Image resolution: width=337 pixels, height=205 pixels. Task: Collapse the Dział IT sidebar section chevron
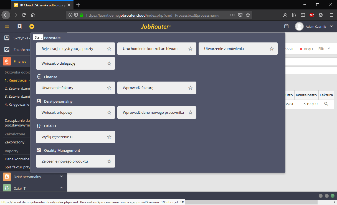[x=61, y=188]
